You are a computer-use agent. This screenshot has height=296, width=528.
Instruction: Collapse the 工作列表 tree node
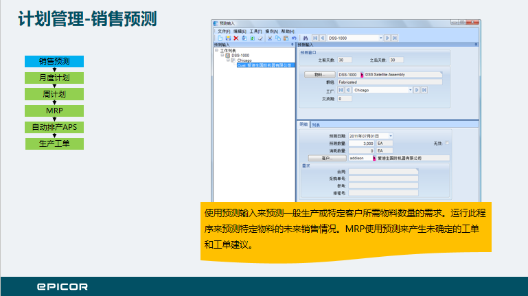click(x=216, y=50)
